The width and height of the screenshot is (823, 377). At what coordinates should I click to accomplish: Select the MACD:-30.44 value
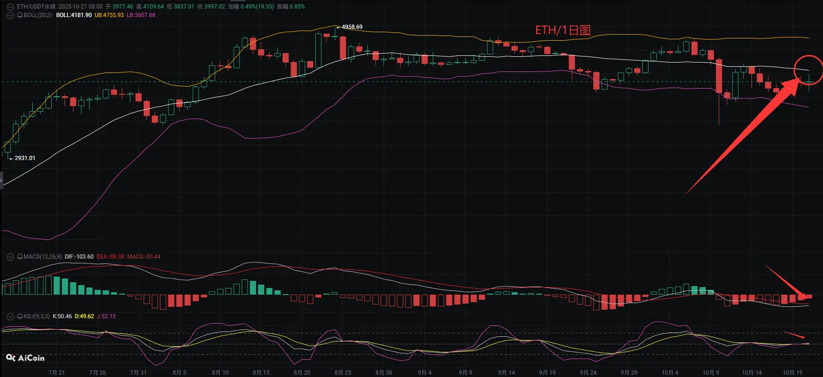(x=144, y=257)
